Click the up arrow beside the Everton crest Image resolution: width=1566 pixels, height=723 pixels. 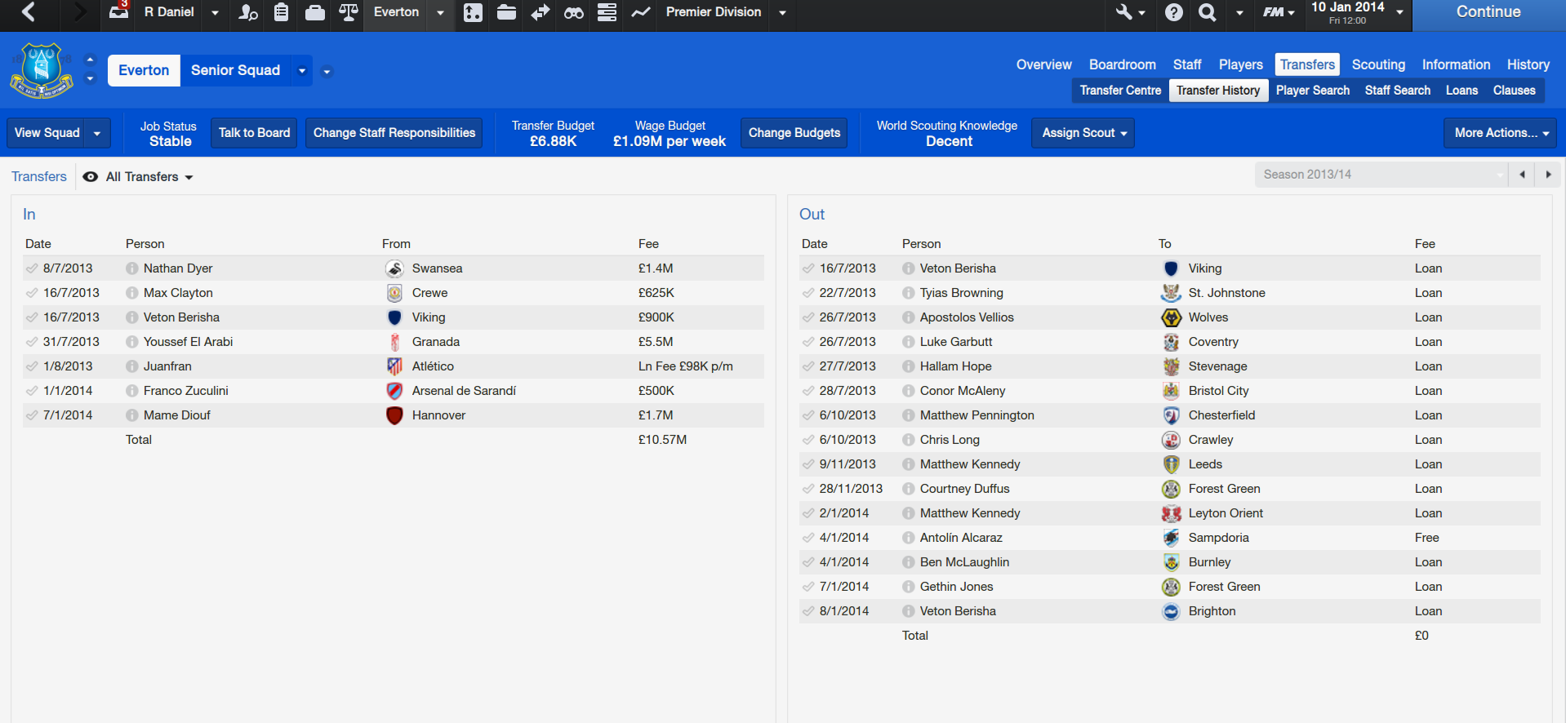90,60
